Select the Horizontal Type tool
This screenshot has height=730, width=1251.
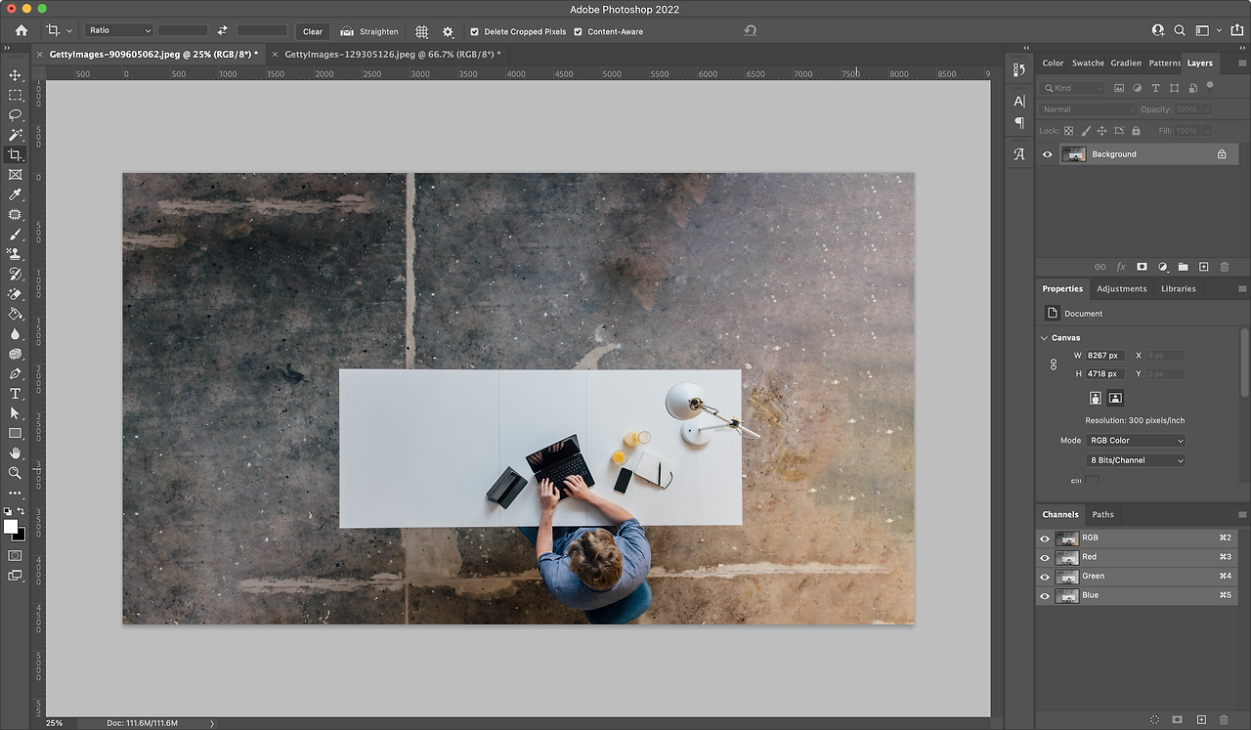pyautogui.click(x=15, y=394)
